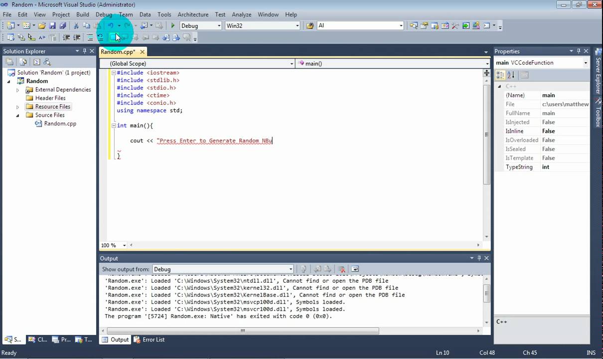The image size is (603, 359).
Task: Click the Save icon in the toolbar
Action: click(x=52, y=26)
